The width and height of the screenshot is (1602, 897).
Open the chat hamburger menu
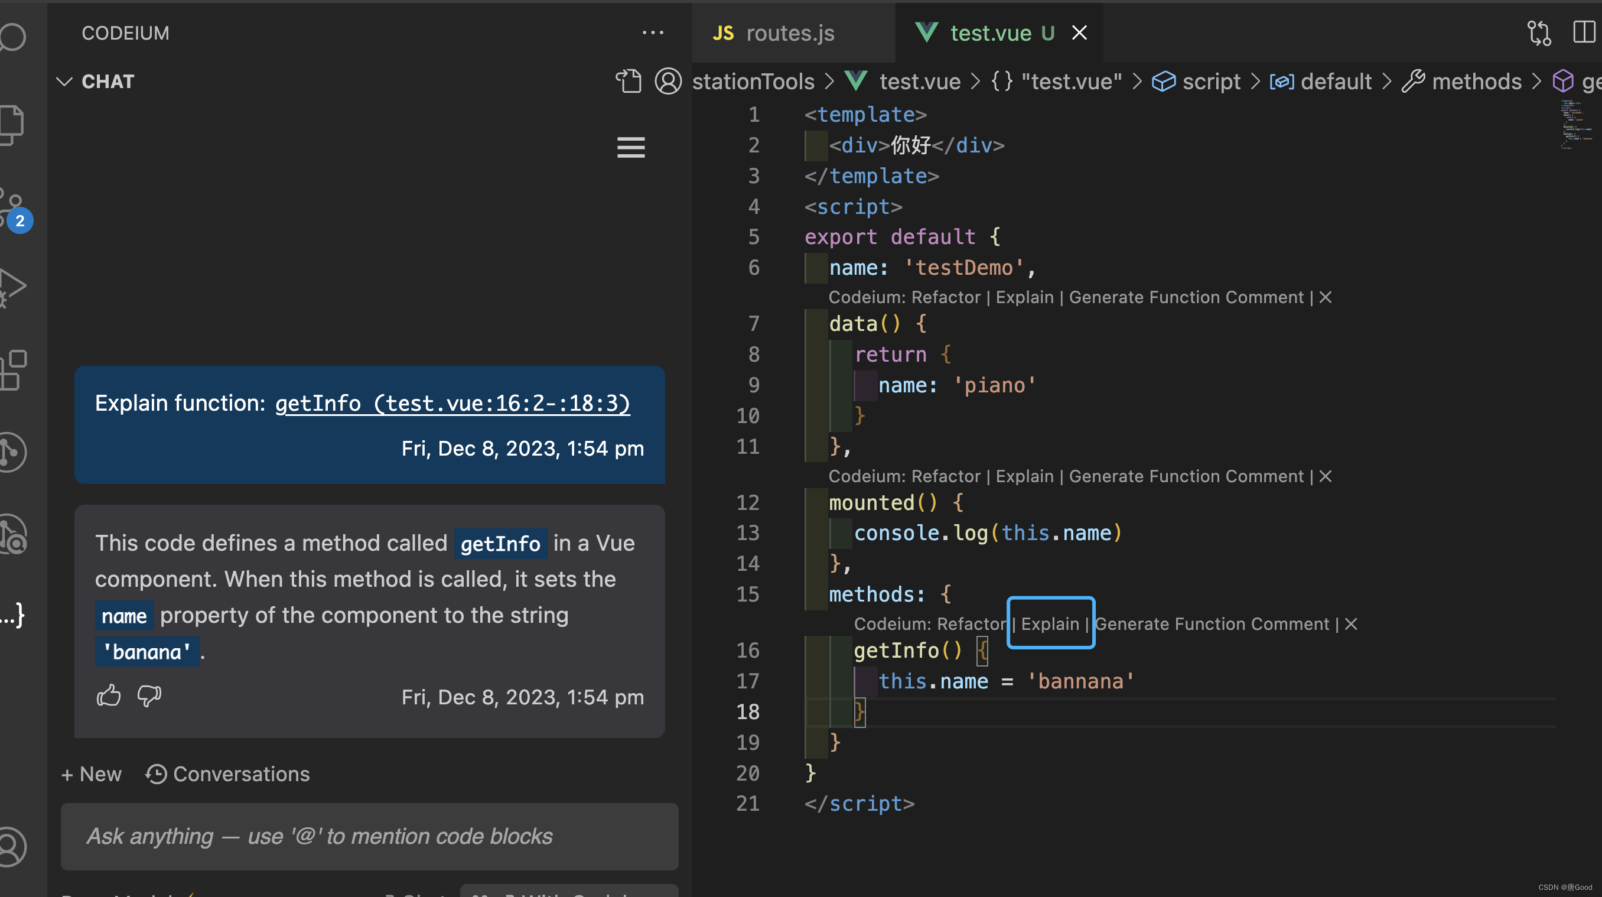631,147
